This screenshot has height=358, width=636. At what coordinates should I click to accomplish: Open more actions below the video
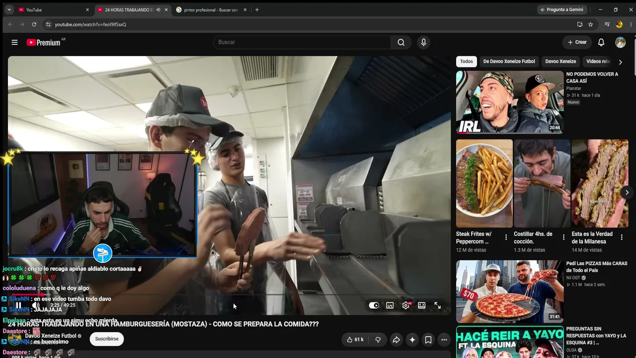pyautogui.click(x=444, y=340)
